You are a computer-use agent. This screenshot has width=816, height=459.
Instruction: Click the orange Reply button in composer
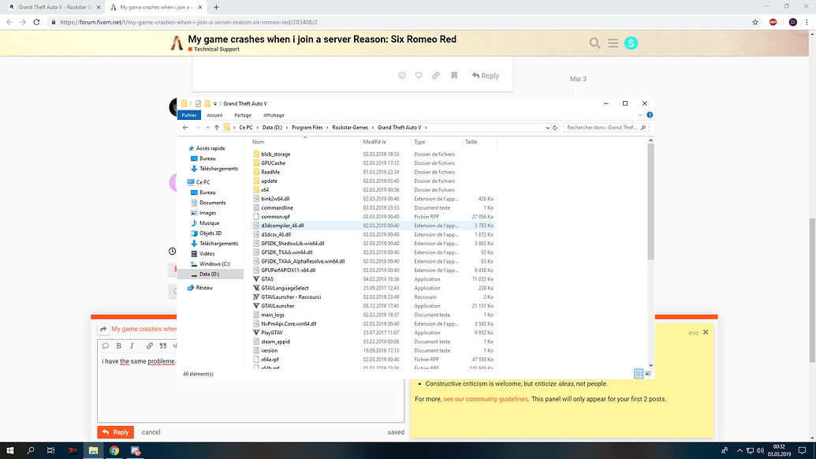[116, 432]
